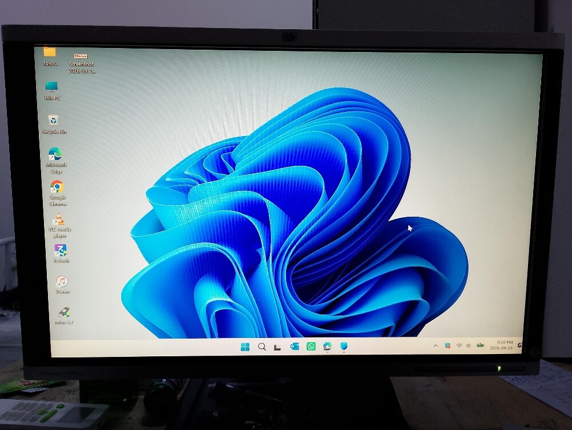Select the rufus-4.7 desktop icon
The width and height of the screenshot is (572, 430).
coord(63,313)
